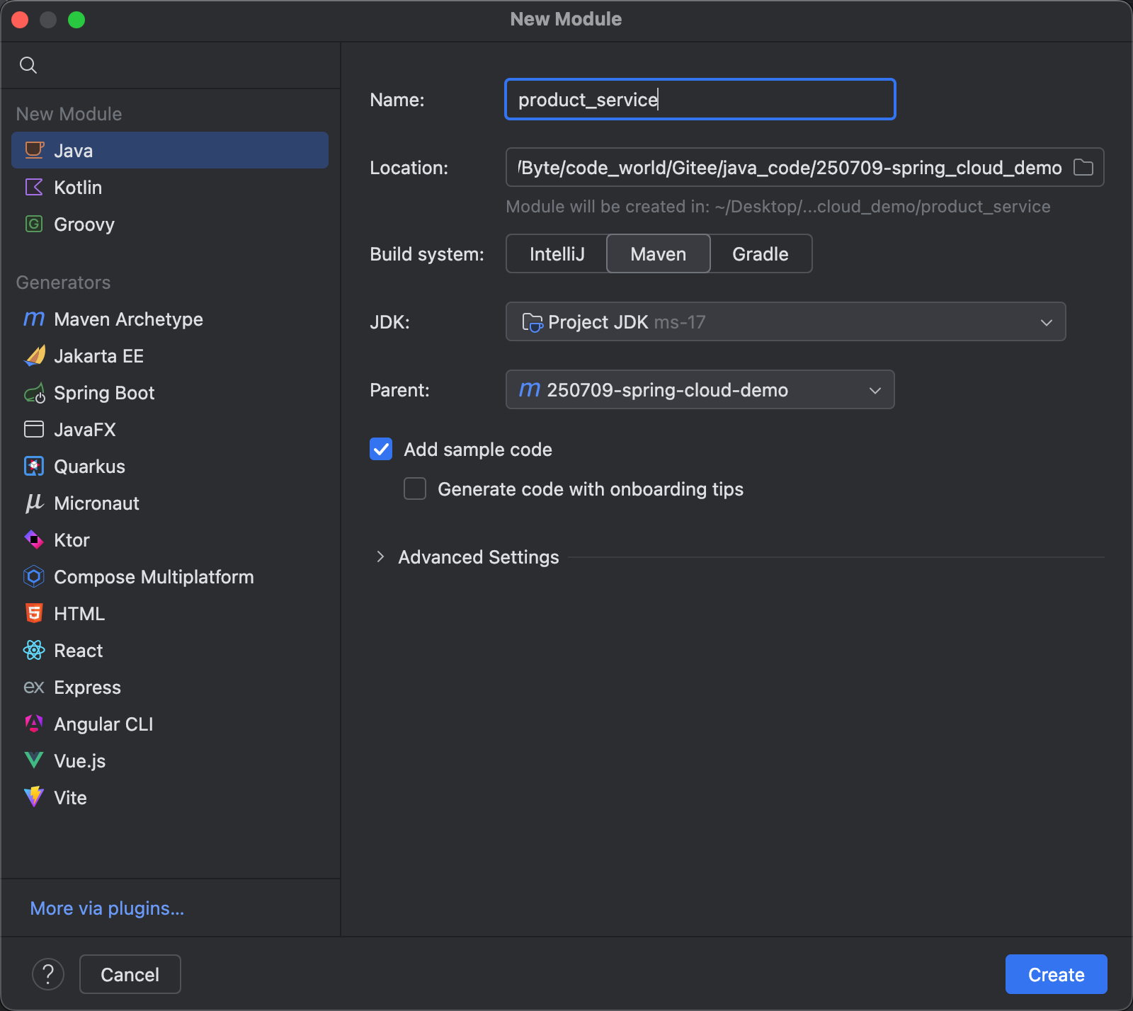This screenshot has height=1011, width=1133.
Task: Enable Generate code with onboarding tips
Action: point(415,489)
